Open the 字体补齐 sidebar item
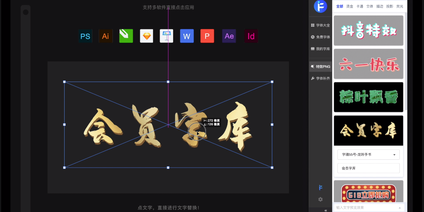Viewport: 424px width, 212px height. [321, 78]
